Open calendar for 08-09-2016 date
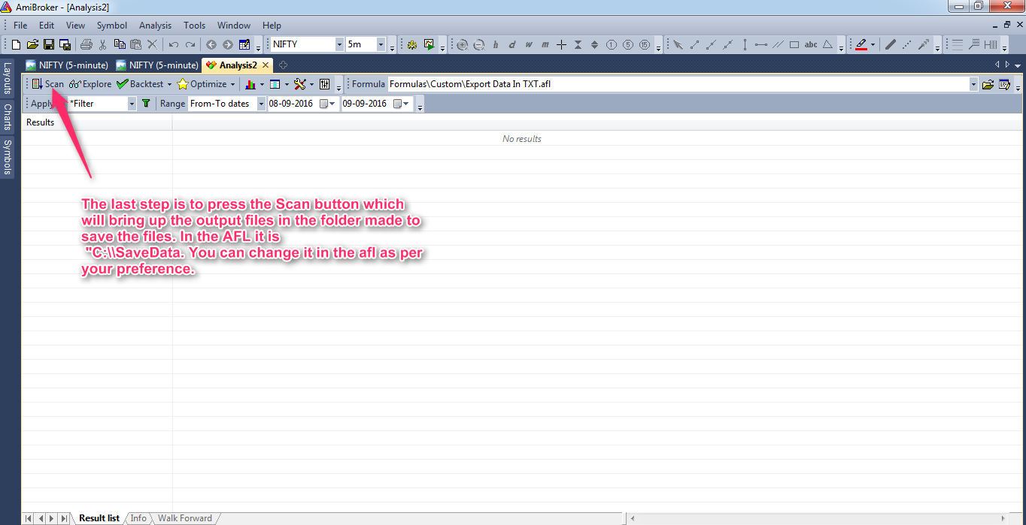 pyautogui.click(x=328, y=104)
